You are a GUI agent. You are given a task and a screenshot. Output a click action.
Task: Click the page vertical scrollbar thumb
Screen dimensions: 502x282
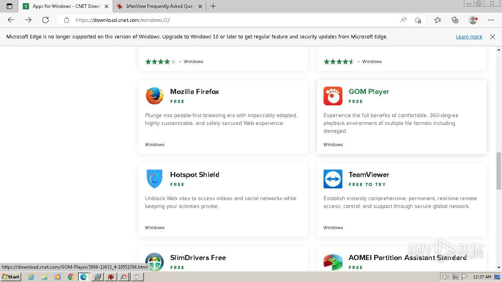point(499,171)
